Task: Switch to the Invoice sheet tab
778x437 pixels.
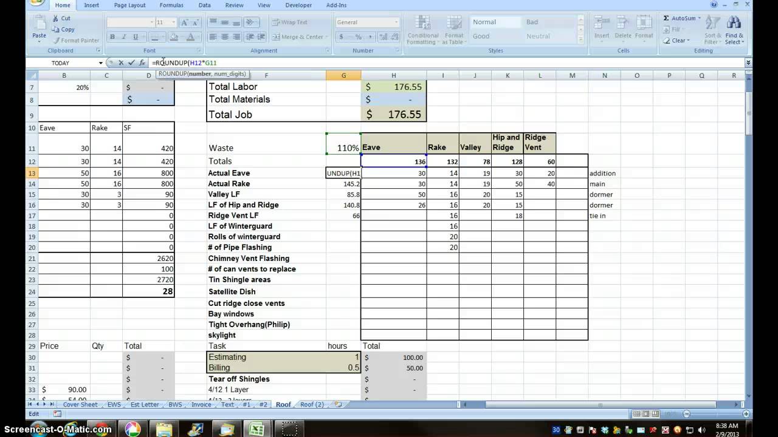Action: (201, 404)
